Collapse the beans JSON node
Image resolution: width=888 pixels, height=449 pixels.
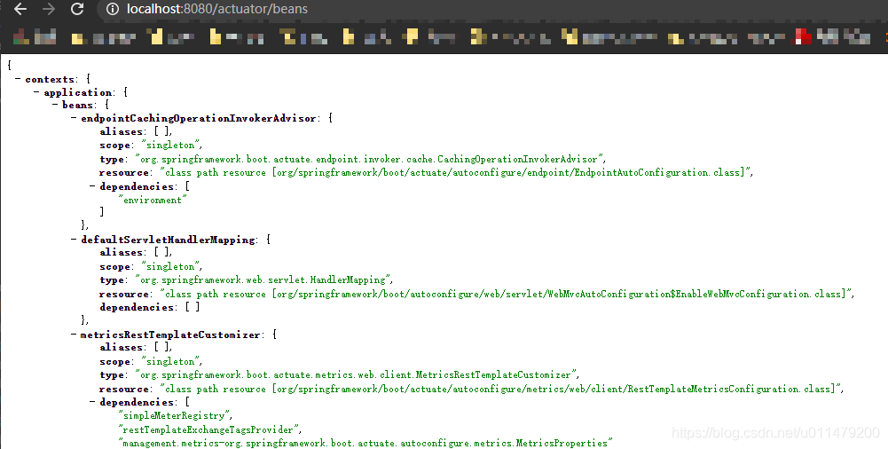[x=55, y=106]
